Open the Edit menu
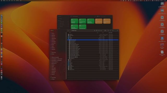The image size is (167, 93). [9, 1]
